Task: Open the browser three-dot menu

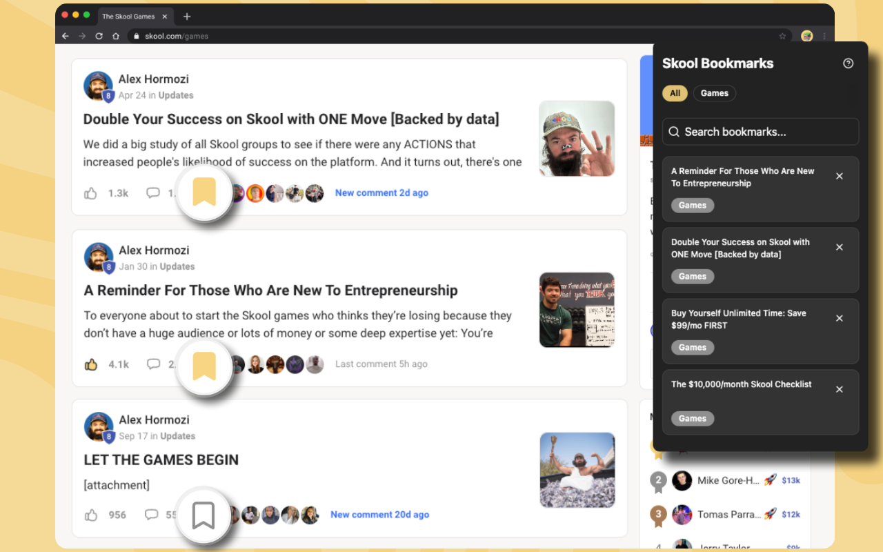Action: tap(824, 36)
